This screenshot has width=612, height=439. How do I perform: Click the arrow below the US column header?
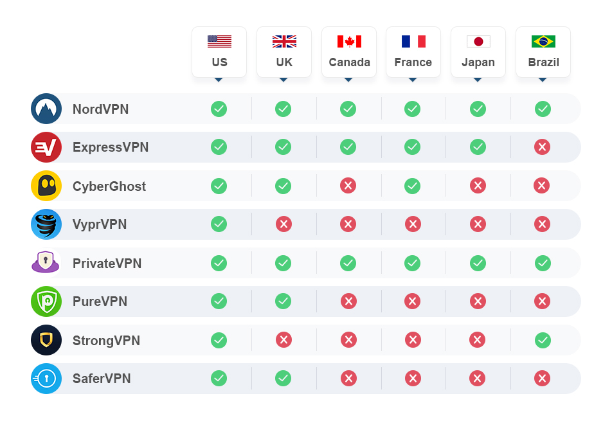[219, 80]
